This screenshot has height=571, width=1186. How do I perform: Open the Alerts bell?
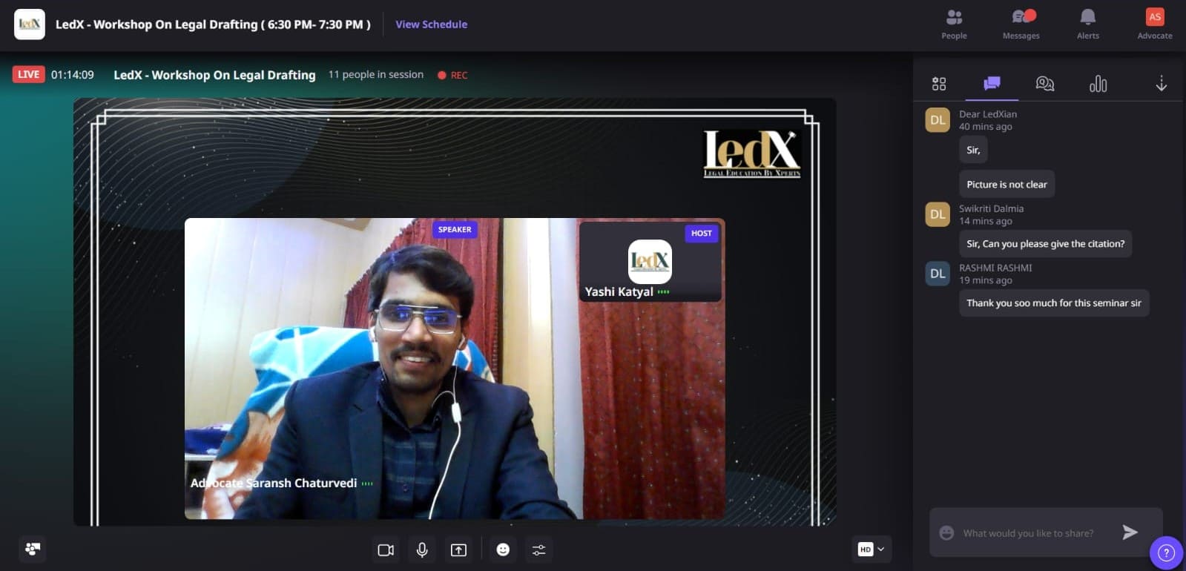(1087, 24)
